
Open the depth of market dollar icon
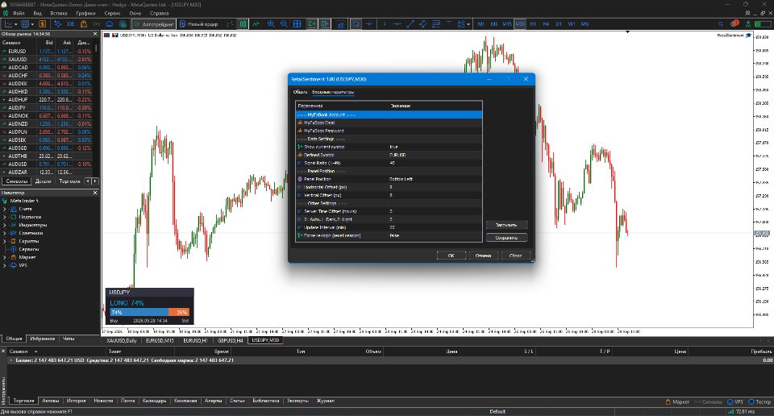(x=43, y=23)
